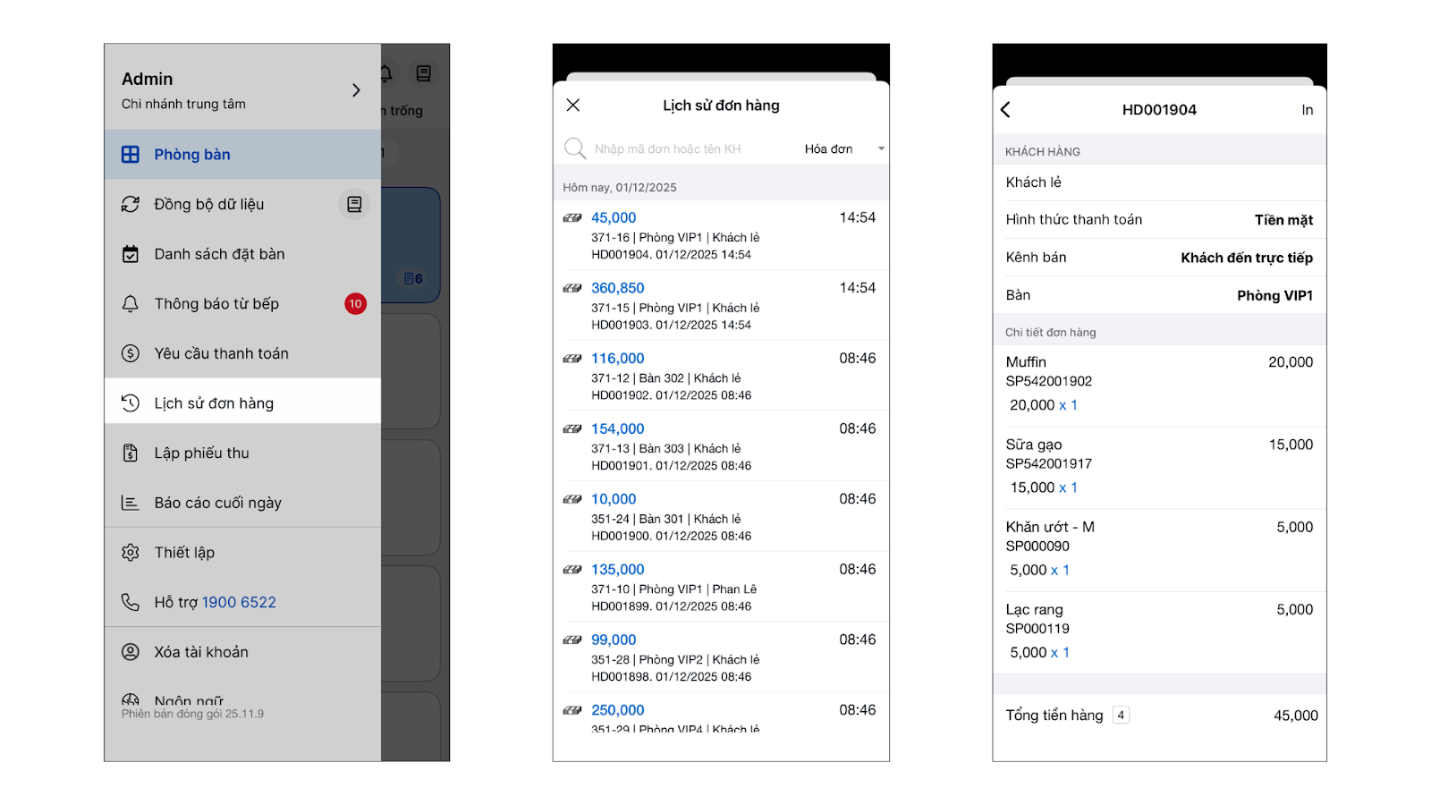This screenshot has height=805, width=1431.
Task: Click Khách đến trực tiếp channel value
Action: click(1247, 258)
